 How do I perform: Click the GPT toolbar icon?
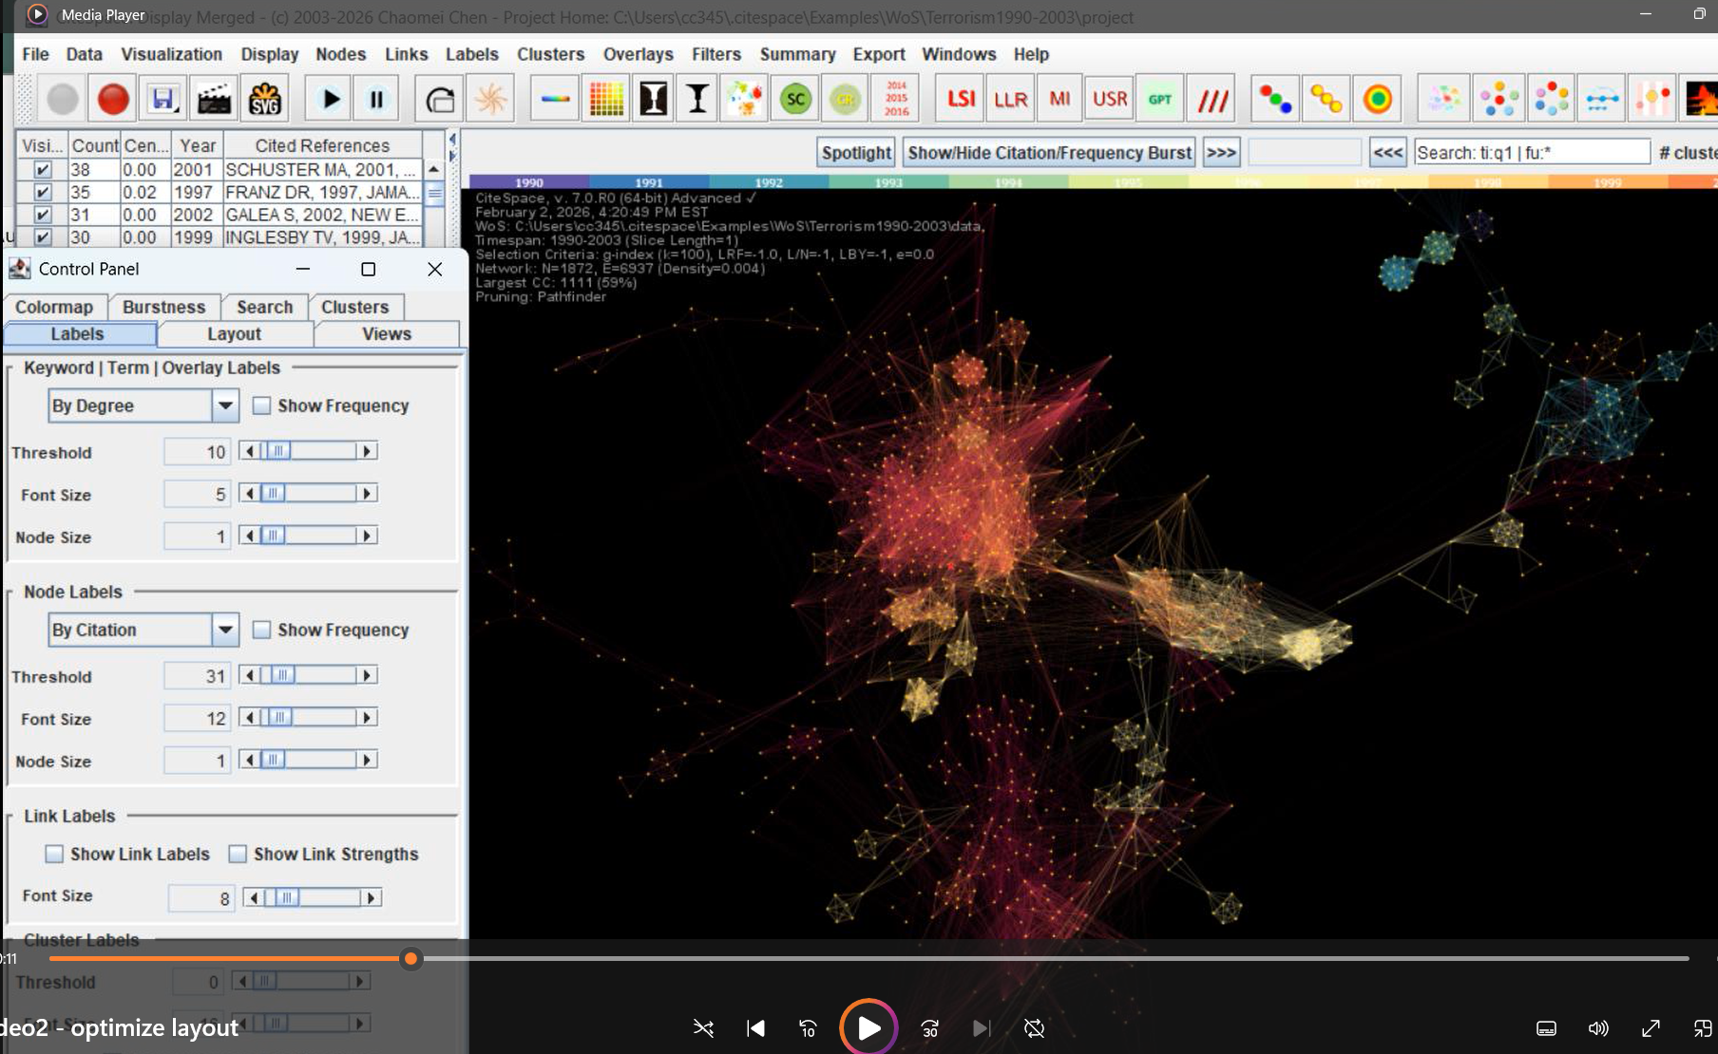pyautogui.click(x=1159, y=99)
